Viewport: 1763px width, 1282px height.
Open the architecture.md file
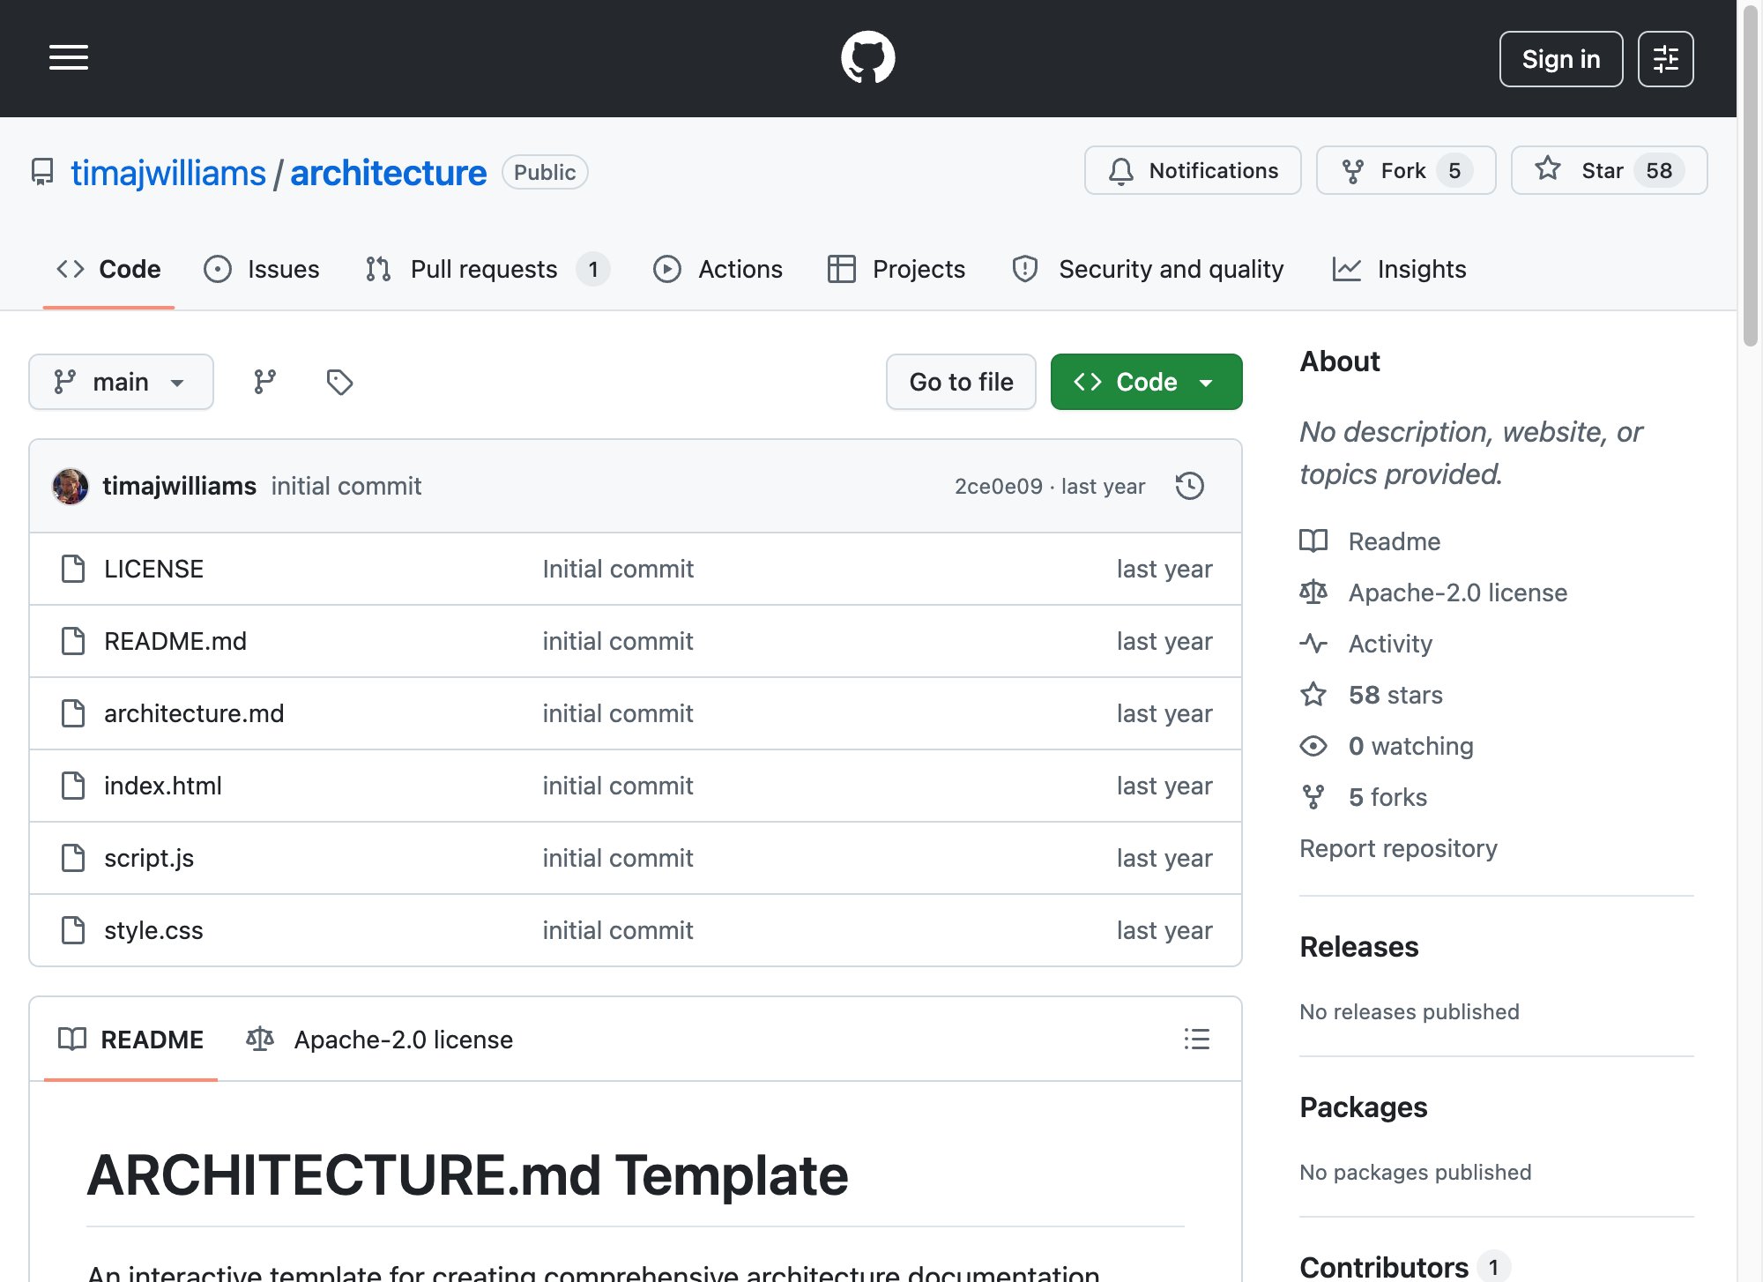pos(194,713)
